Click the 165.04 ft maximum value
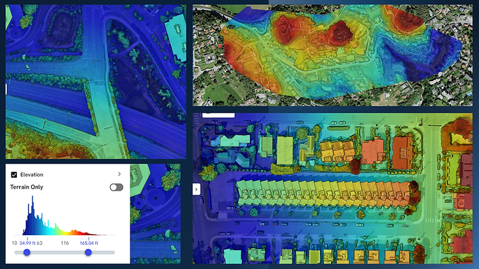479x269 pixels. 89,243
